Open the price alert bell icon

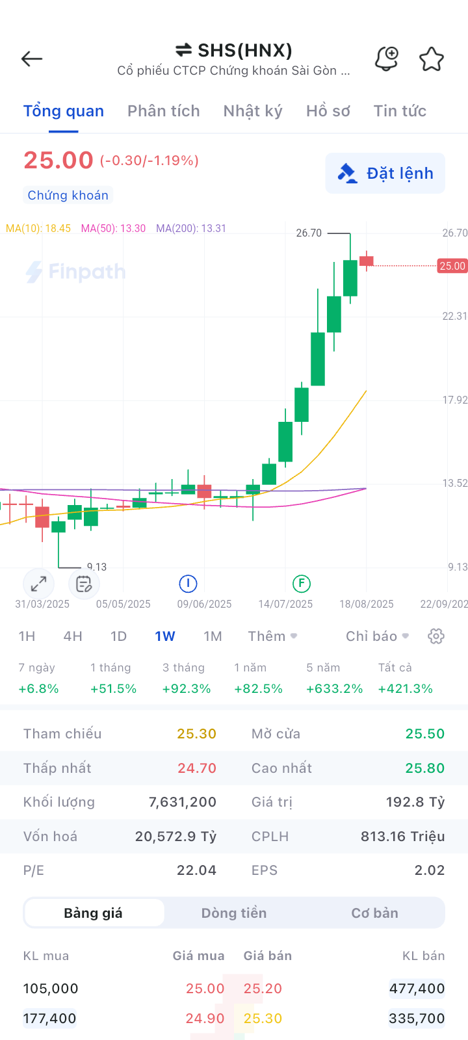pos(387,59)
